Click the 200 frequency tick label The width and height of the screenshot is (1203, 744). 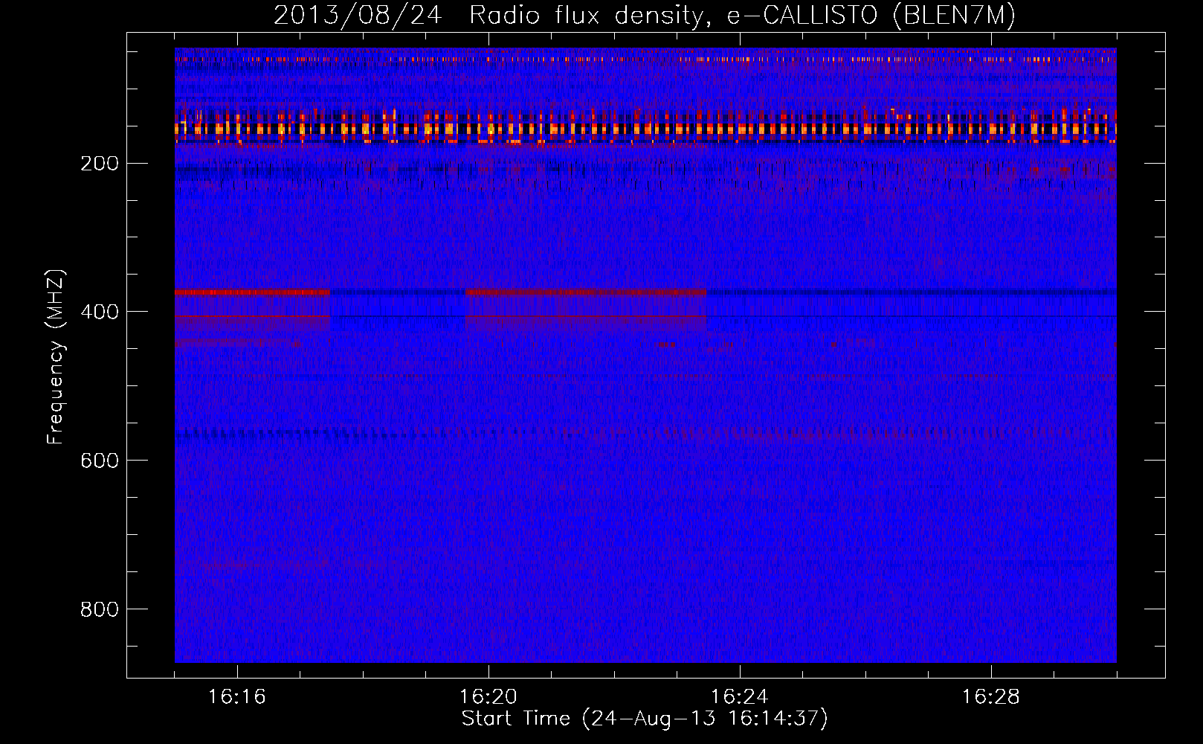point(100,163)
